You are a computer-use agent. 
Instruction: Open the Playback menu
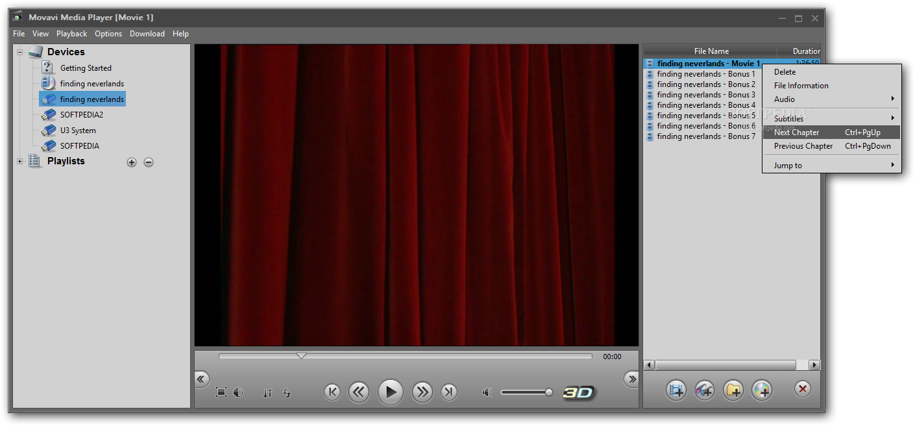coord(71,34)
